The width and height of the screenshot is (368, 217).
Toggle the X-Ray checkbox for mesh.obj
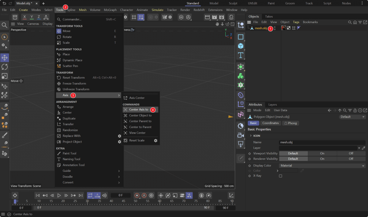tap(281, 176)
